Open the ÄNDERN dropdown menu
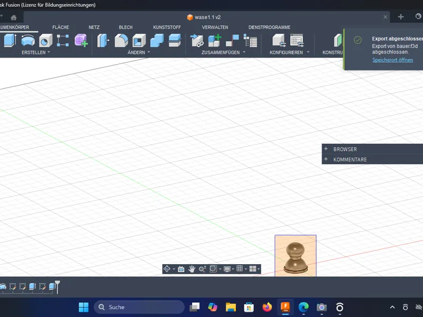 139,52
